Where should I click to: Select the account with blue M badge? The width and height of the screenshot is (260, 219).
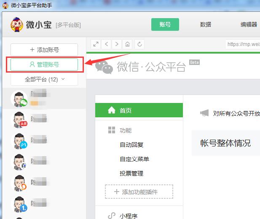44,141
